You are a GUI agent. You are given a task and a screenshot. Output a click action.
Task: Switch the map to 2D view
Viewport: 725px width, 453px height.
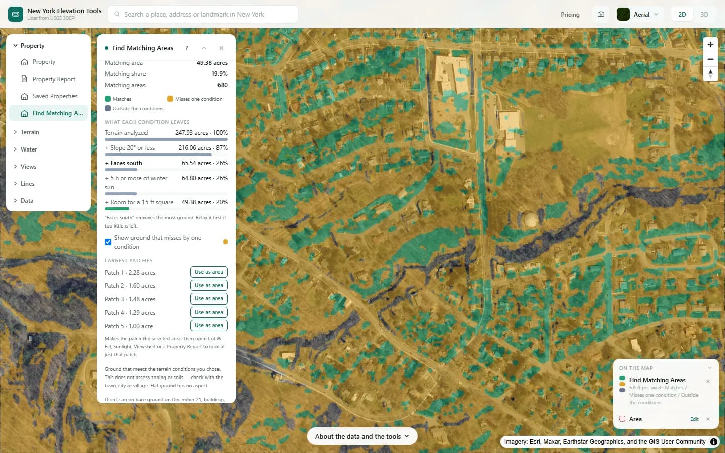click(682, 15)
